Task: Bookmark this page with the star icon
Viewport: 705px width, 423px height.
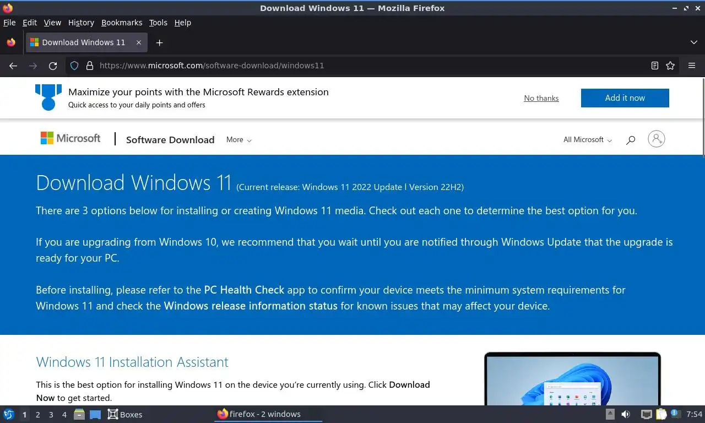Action: (x=670, y=66)
